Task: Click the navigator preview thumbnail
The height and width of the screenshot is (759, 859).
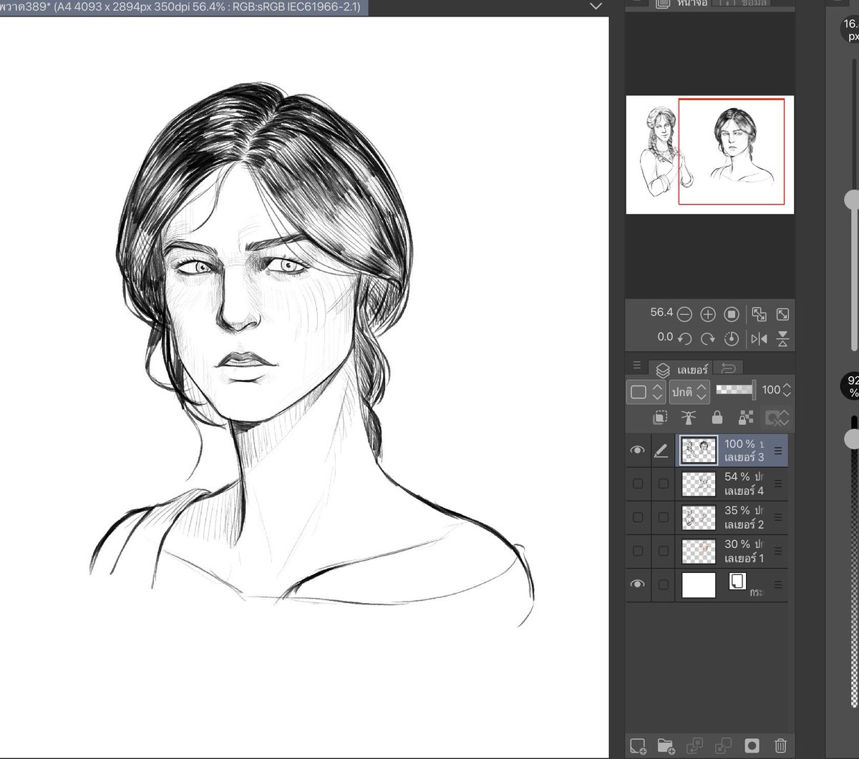Action: 710,155
